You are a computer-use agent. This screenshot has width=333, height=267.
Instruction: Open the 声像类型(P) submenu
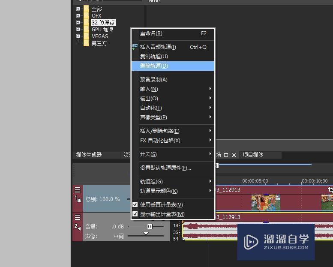click(173, 117)
